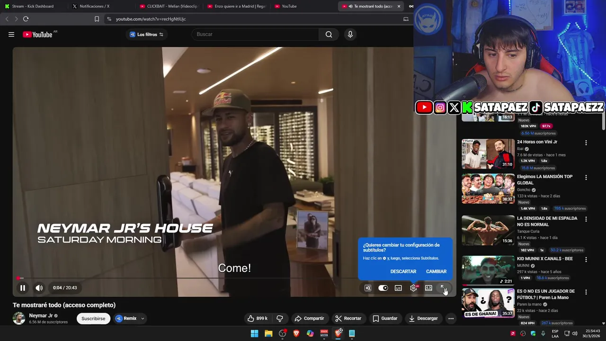Click the IQ icon in player controls
This screenshot has width=606, height=341.
(368, 288)
